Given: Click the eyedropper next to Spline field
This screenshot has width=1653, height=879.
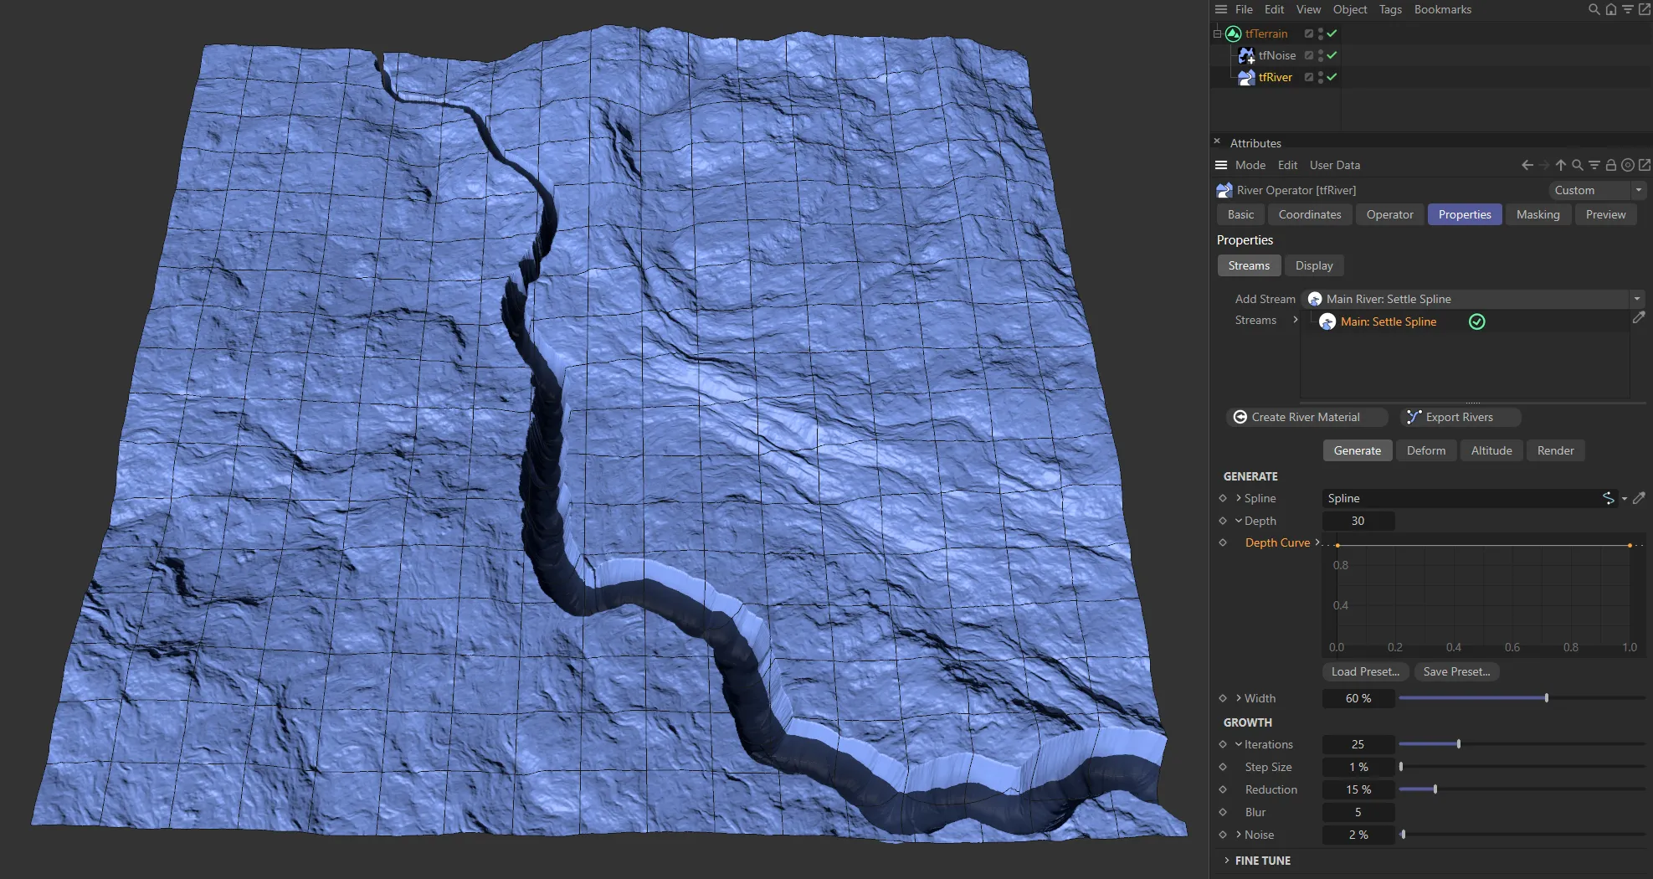Looking at the screenshot, I should 1640,498.
